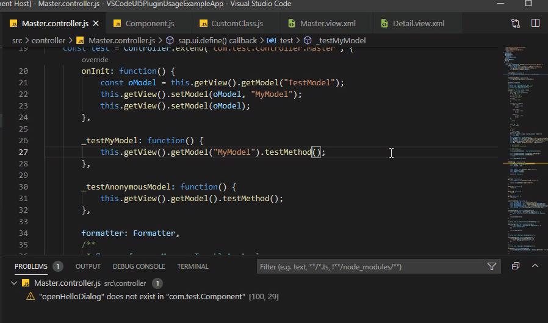548x323 pixels.
Task: Minimize the VS Code window
Action: (x=500, y=4)
